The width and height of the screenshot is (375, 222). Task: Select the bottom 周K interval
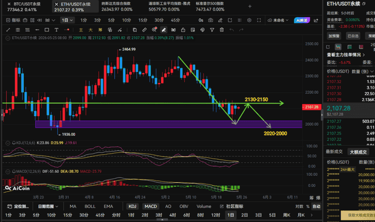287,215
